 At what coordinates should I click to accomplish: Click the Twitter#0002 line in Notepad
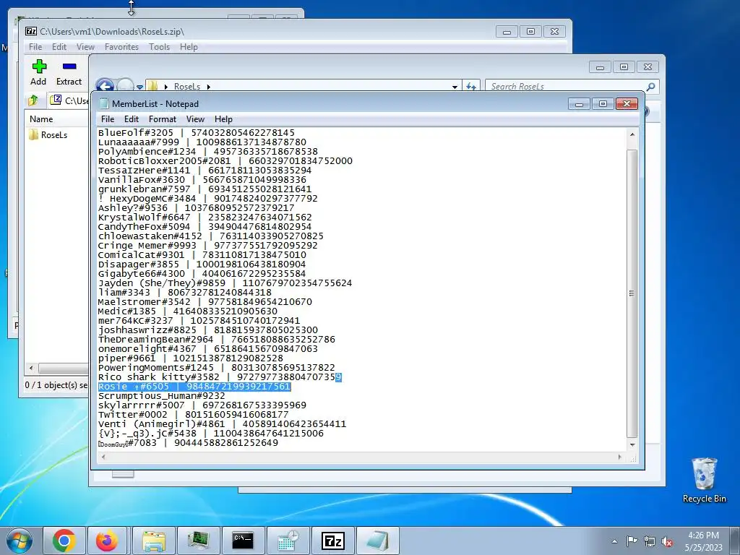click(193, 414)
